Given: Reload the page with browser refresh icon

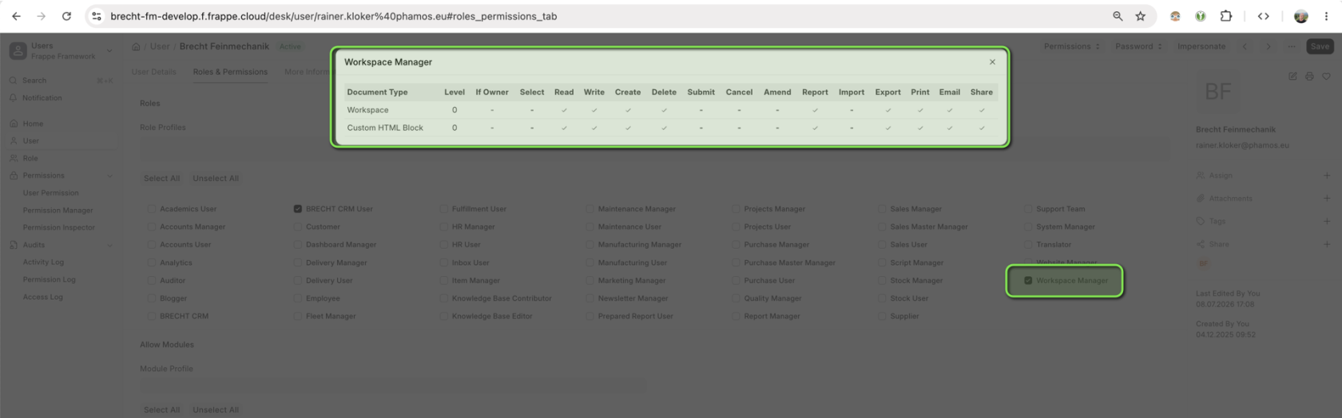Looking at the screenshot, I should 66,16.
